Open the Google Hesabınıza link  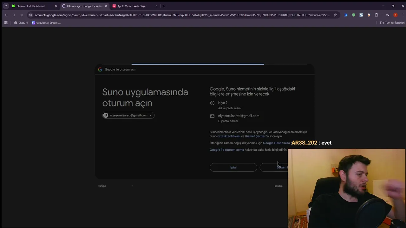tap(276, 143)
